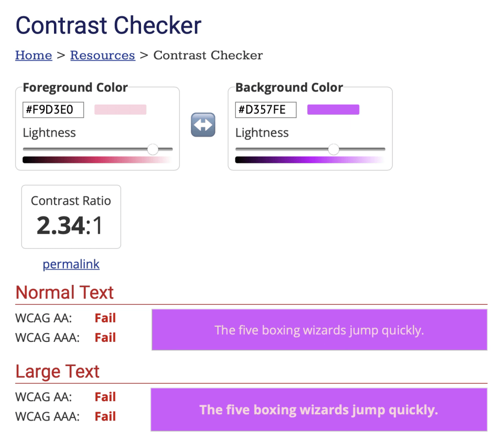Click the WCAG AA Fail indicator under Normal Text

(105, 318)
